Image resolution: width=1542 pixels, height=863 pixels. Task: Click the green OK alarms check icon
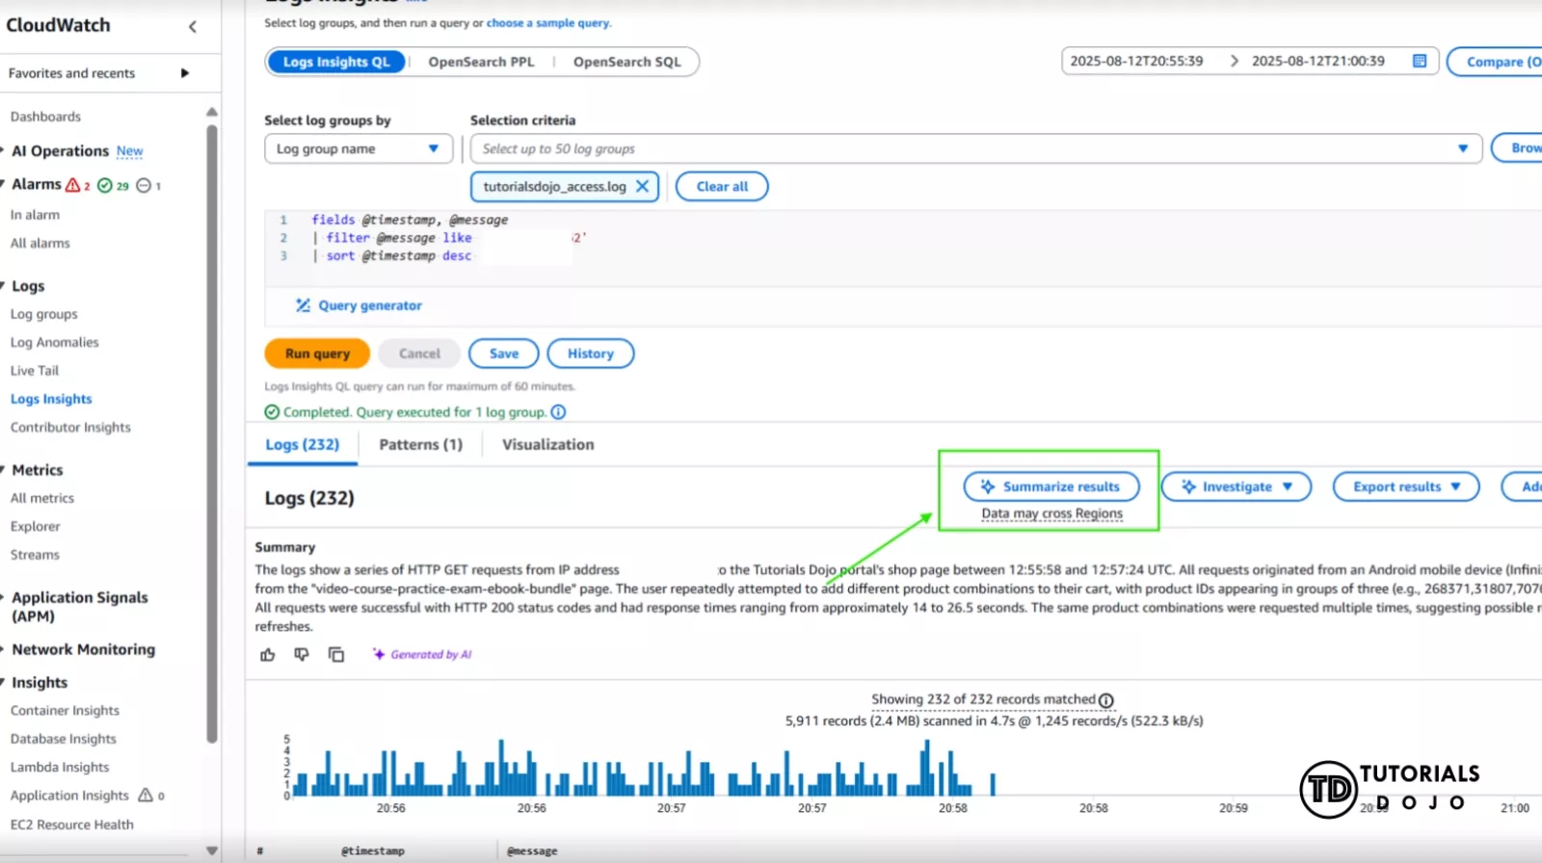pyautogui.click(x=105, y=185)
